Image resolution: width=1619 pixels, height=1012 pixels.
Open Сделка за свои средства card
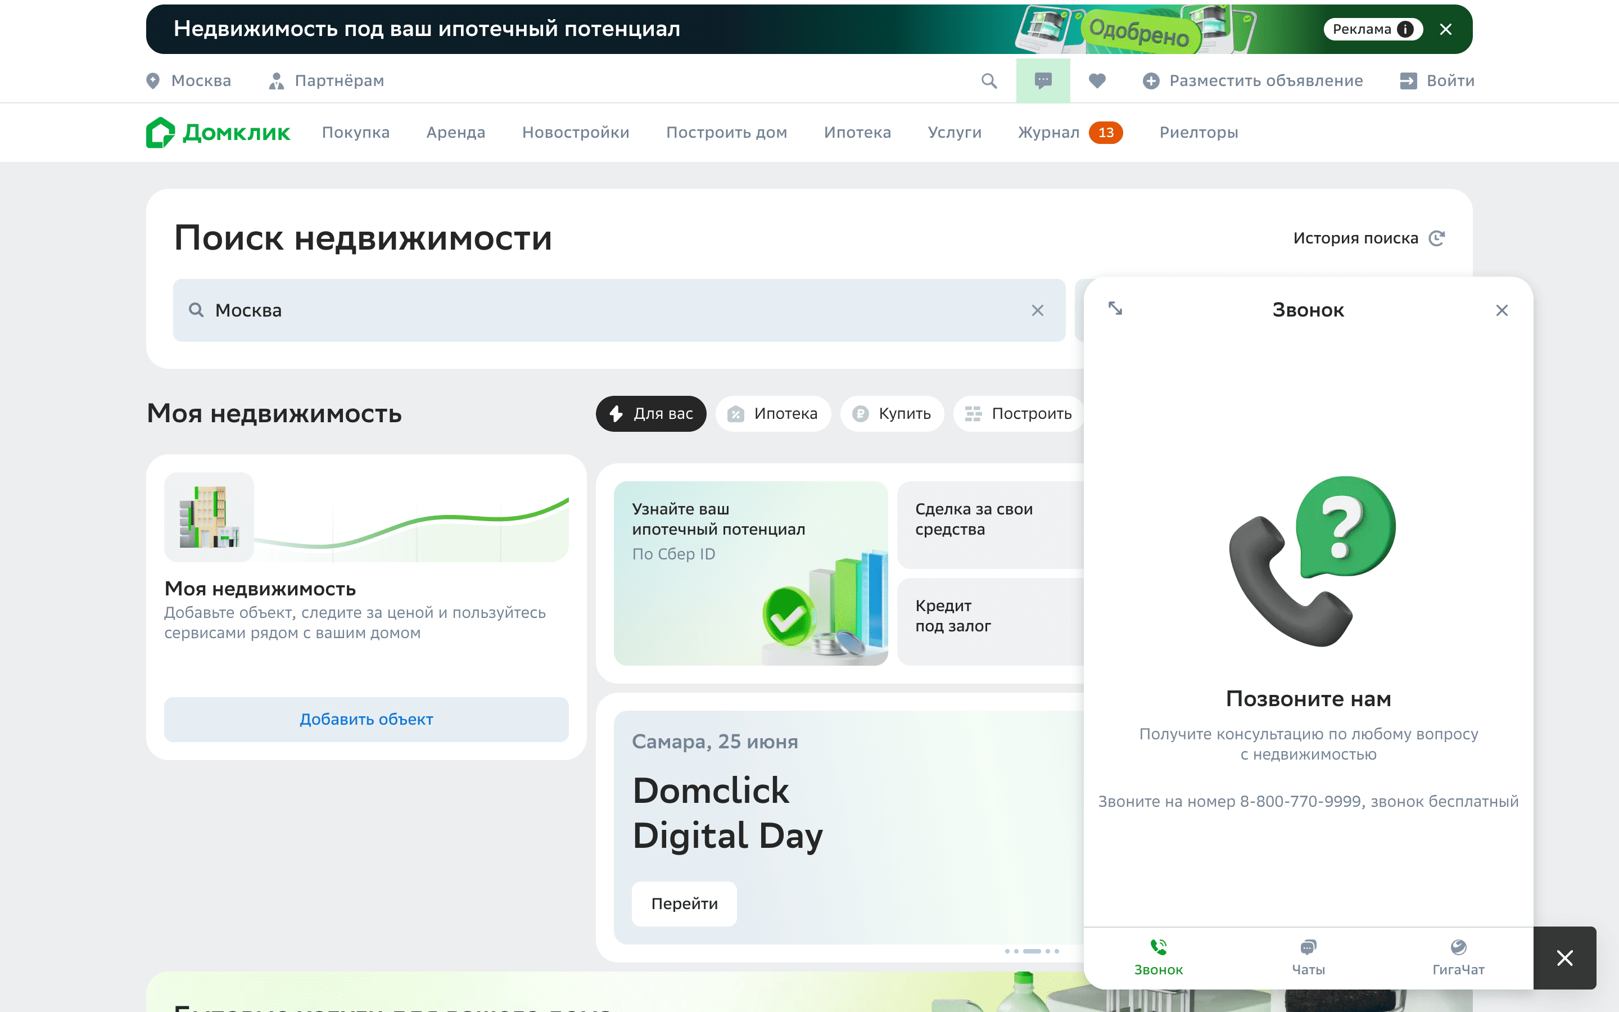(x=990, y=525)
